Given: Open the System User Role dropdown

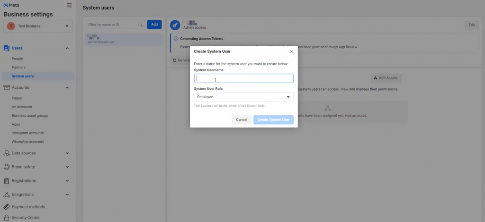Looking at the screenshot, I should pos(244,97).
